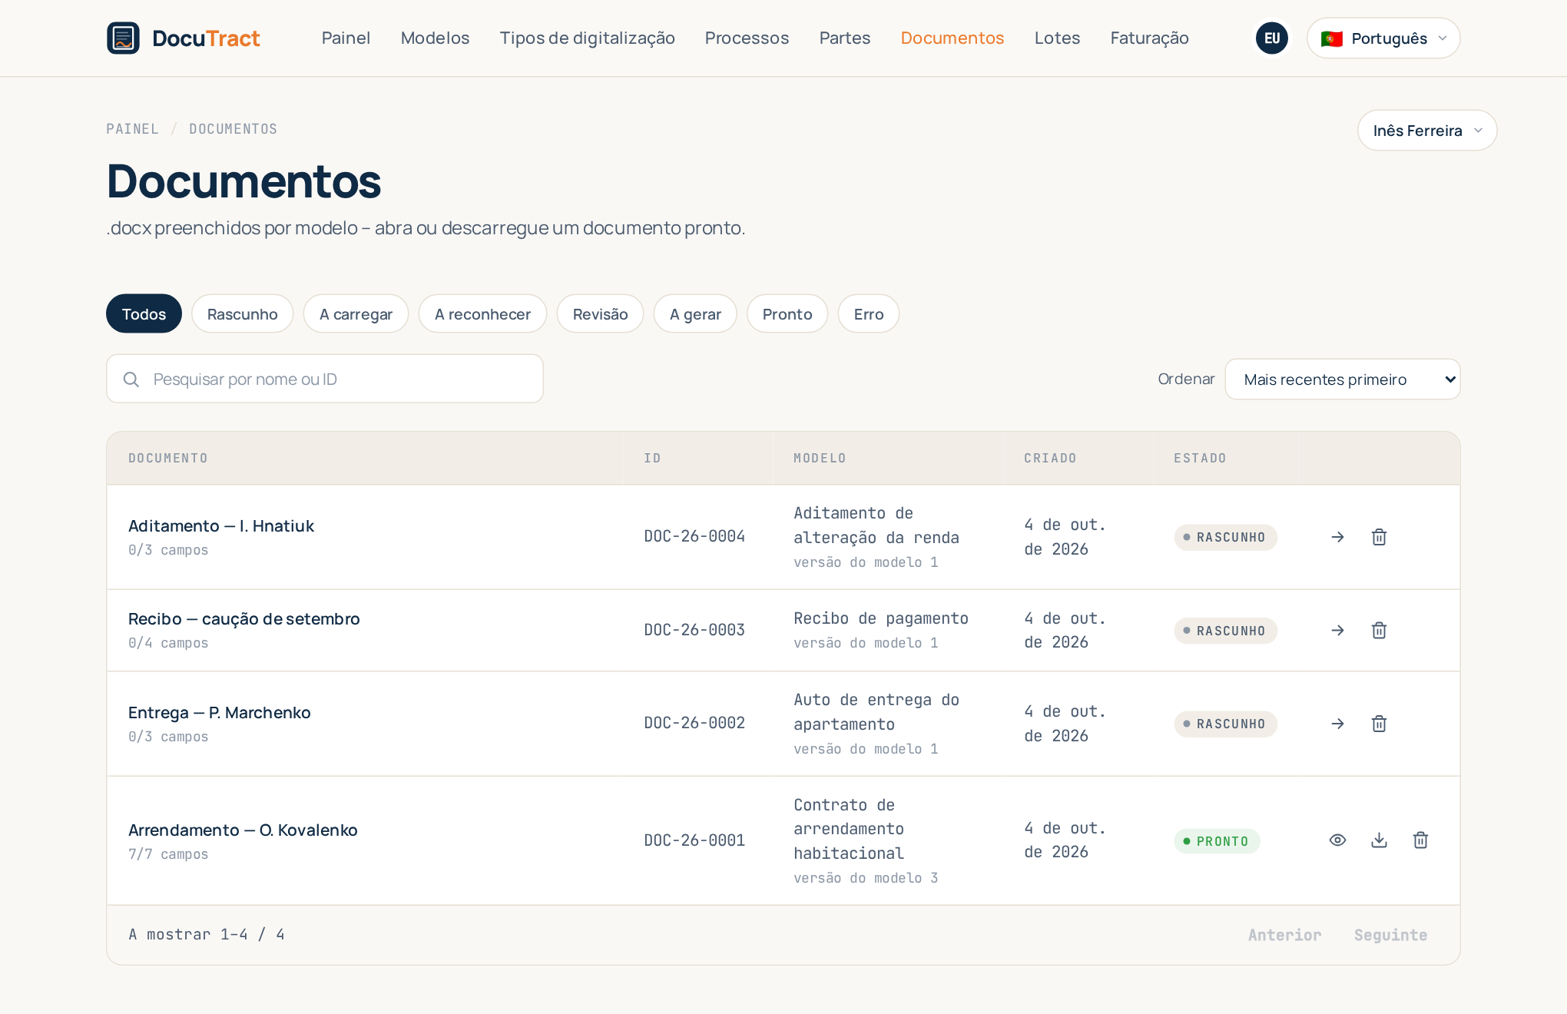The image size is (1567, 1014).
Task: Click the Anterior pagination button
Action: pos(1284,935)
